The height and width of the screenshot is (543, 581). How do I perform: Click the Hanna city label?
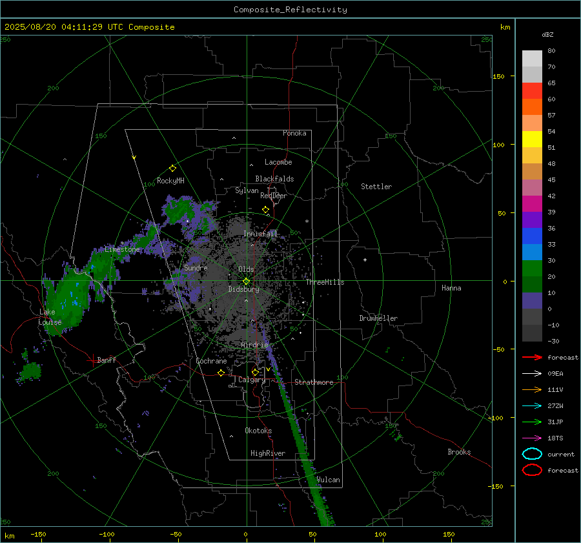tap(451, 288)
